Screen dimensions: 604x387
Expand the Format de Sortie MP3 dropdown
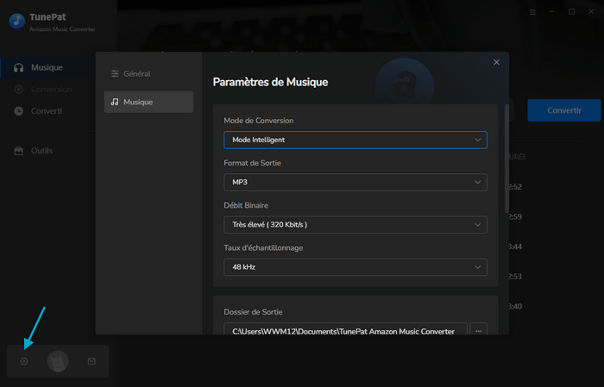point(355,183)
